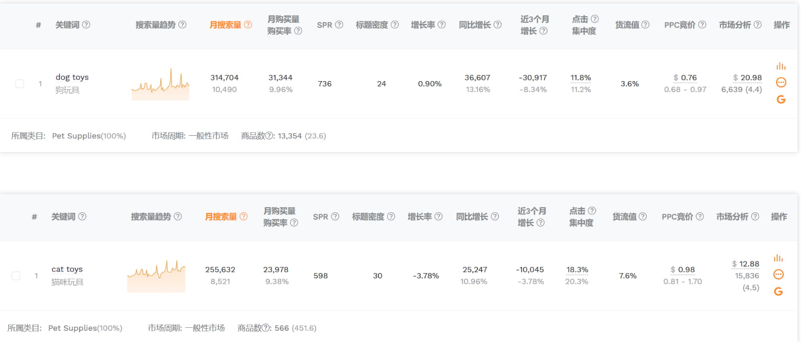Click the 货流值 help icon in cat toys table
Image resolution: width=802 pixels, height=342 pixels.
642,217
